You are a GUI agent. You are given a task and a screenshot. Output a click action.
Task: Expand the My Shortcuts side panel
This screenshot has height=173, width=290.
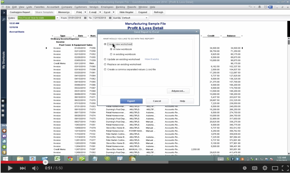(x=4, y=13)
